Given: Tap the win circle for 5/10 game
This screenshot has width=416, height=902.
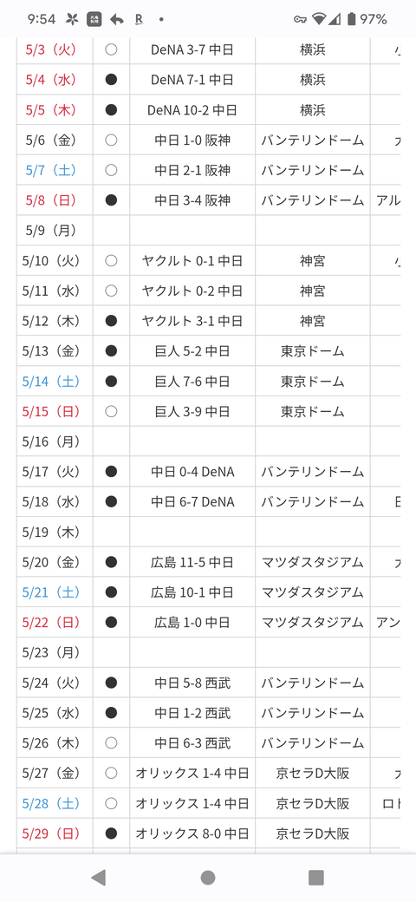Looking at the screenshot, I should coord(112,260).
